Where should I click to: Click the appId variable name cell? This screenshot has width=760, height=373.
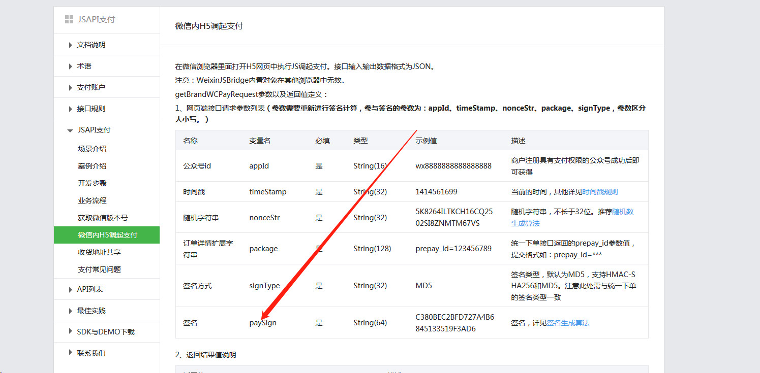259,166
